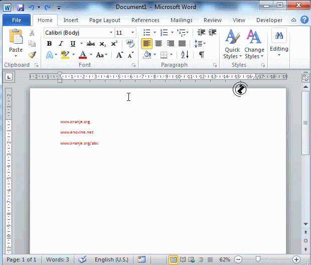Expand the Change Styles dropdown
Screen dimensions: 311x265
[x=254, y=45]
